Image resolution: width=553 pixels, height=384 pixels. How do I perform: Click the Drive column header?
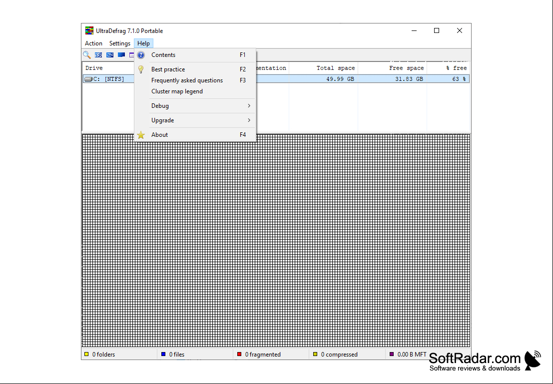(x=108, y=68)
